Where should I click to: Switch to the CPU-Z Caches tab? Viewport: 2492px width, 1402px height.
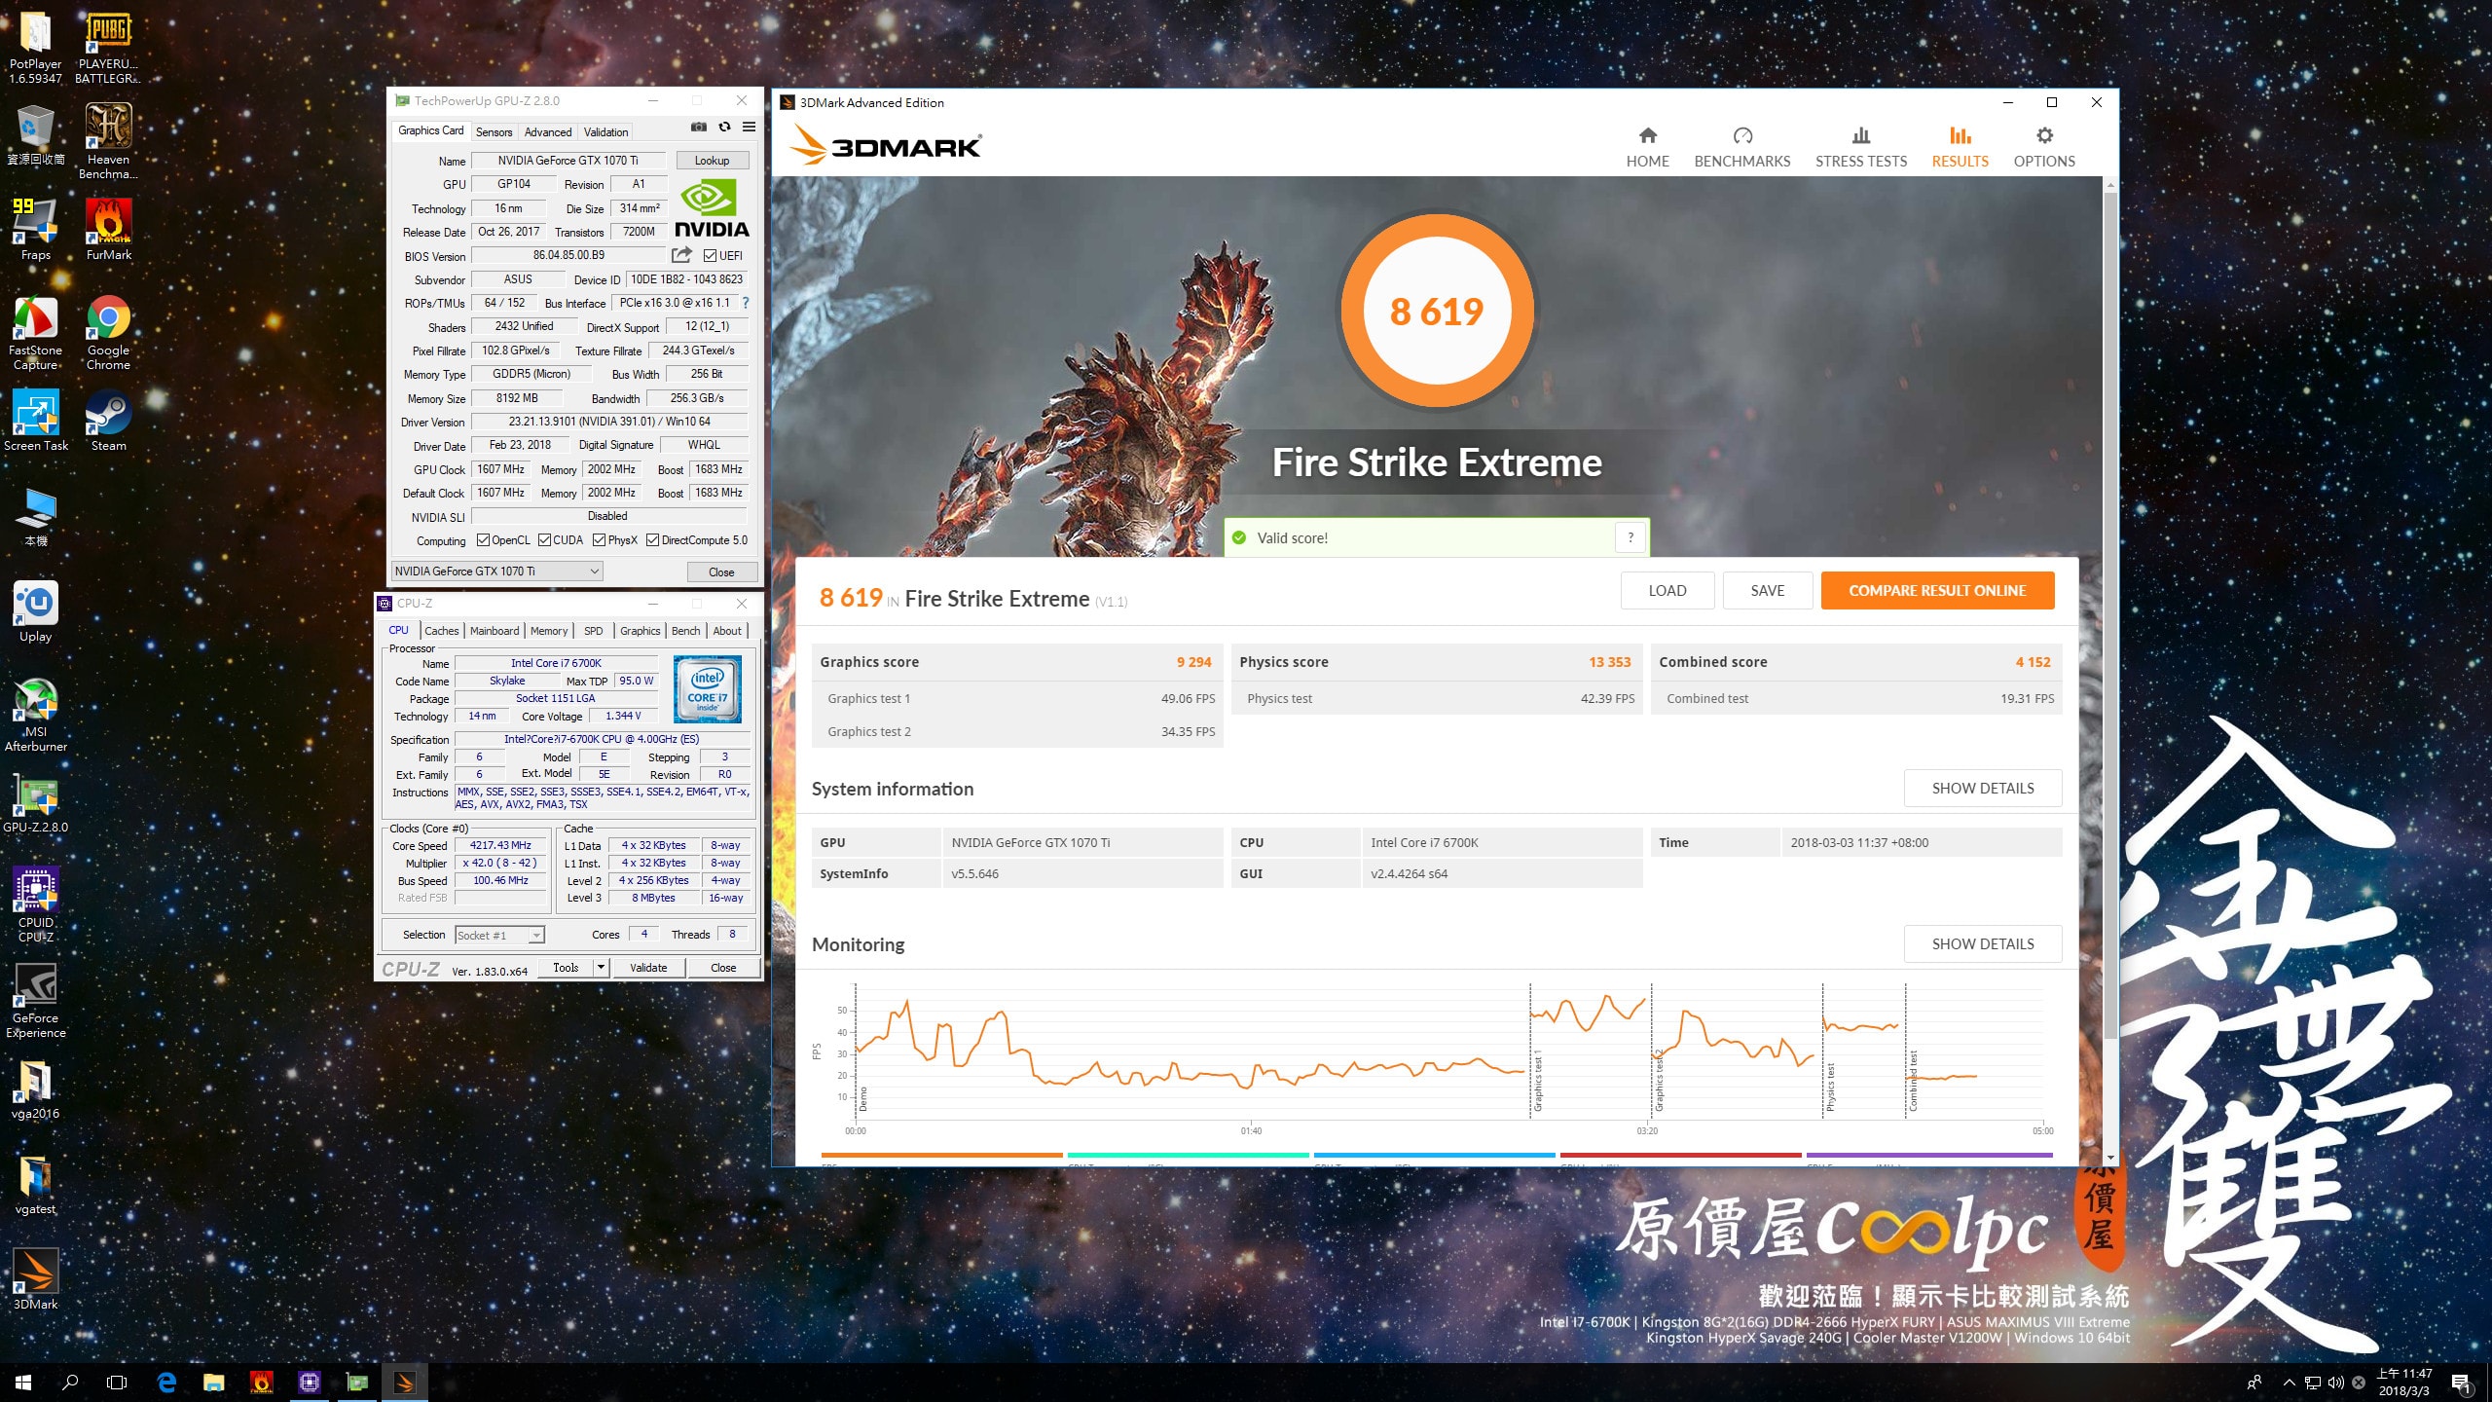[441, 631]
